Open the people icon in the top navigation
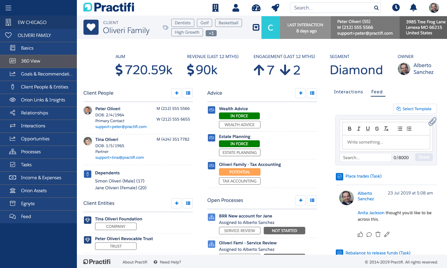 pos(236,7)
